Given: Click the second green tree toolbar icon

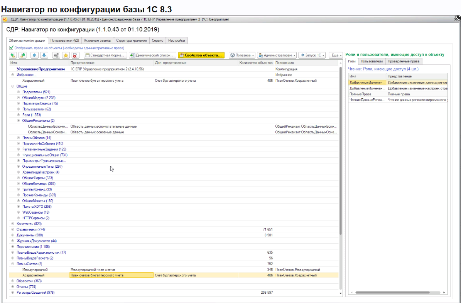Looking at the screenshot, I should (x=22, y=55).
